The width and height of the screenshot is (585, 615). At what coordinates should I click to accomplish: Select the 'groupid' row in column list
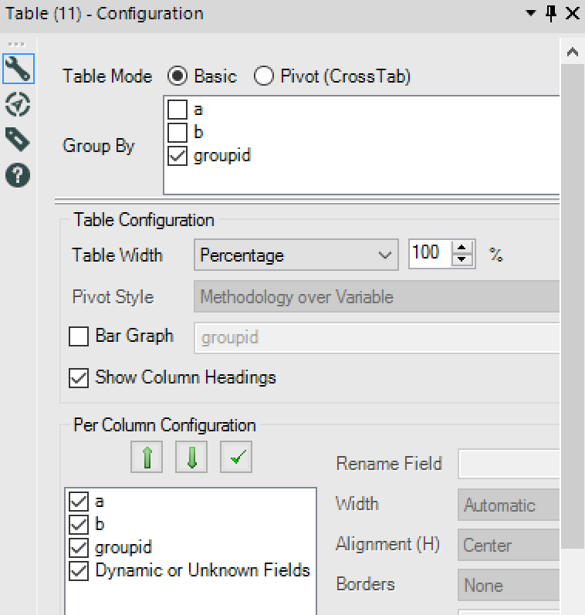click(x=123, y=548)
